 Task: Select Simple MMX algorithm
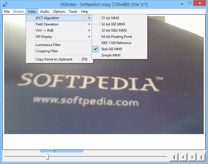120,55
